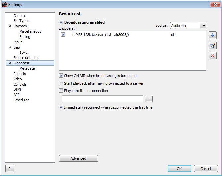
Task: Go to the Input settings page
Action: (18, 42)
